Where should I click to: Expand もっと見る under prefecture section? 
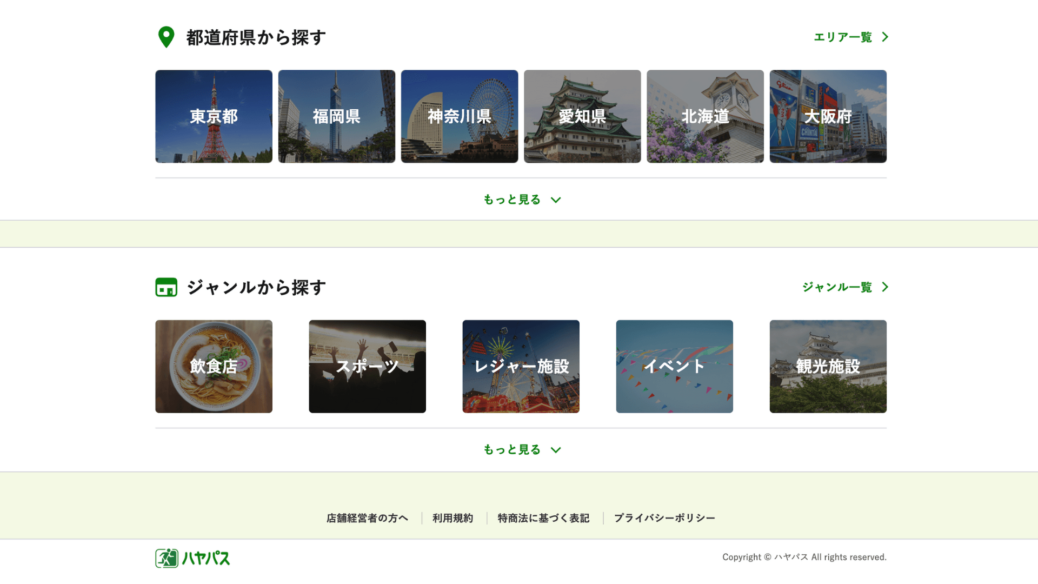[x=522, y=200]
